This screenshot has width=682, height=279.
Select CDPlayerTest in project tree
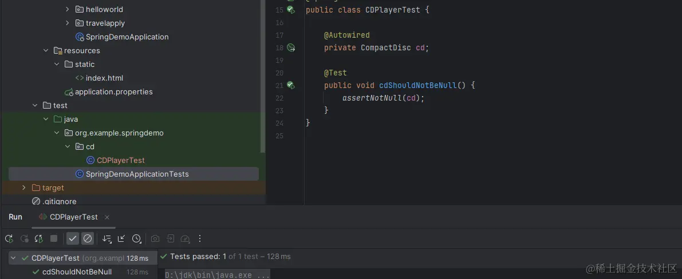click(120, 160)
